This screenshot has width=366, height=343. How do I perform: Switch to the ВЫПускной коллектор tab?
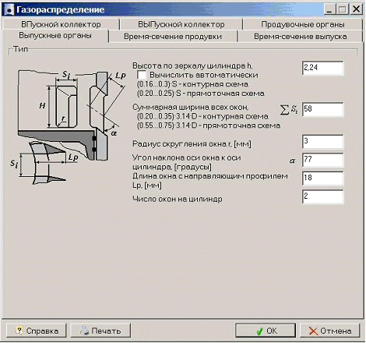coord(181,24)
